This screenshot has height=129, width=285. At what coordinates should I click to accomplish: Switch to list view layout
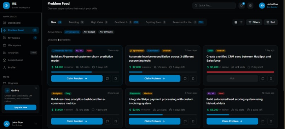pos(241,22)
